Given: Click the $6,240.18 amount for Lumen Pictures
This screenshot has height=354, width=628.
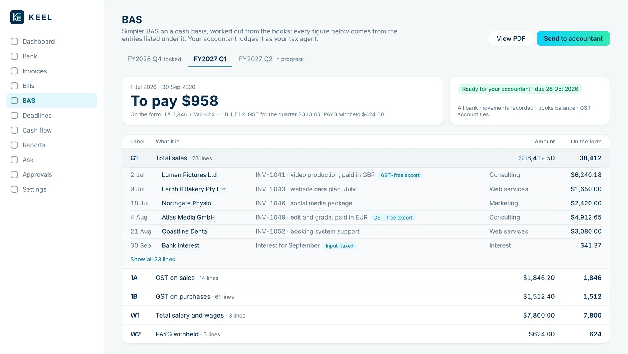Looking at the screenshot, I should point(586,175).
